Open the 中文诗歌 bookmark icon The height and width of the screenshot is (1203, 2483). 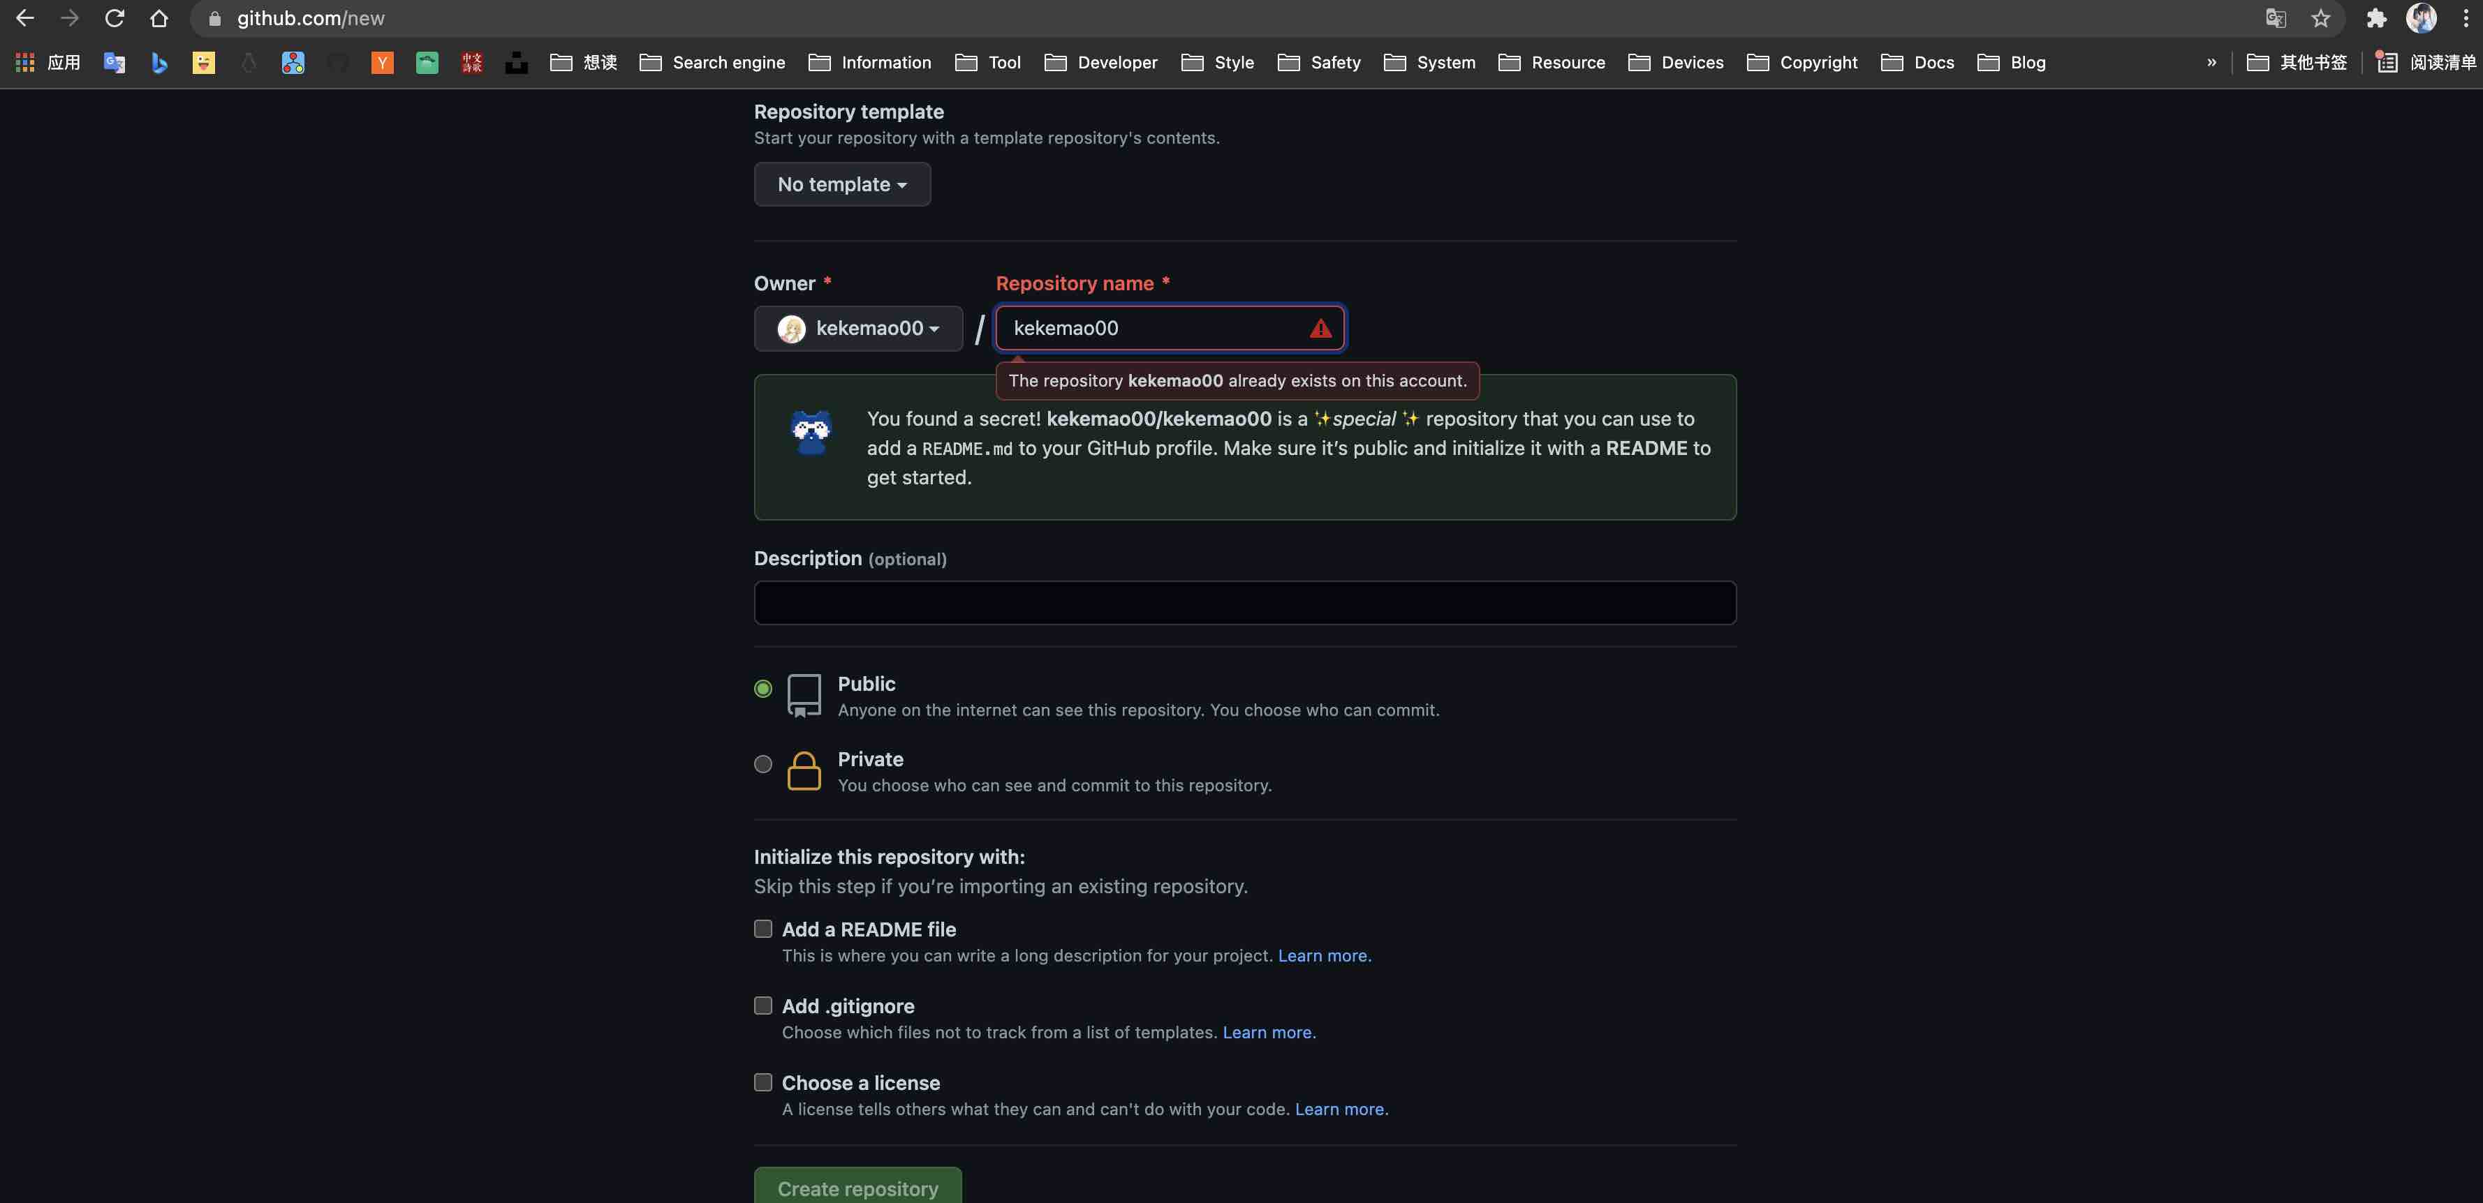[x=471, y=61]
